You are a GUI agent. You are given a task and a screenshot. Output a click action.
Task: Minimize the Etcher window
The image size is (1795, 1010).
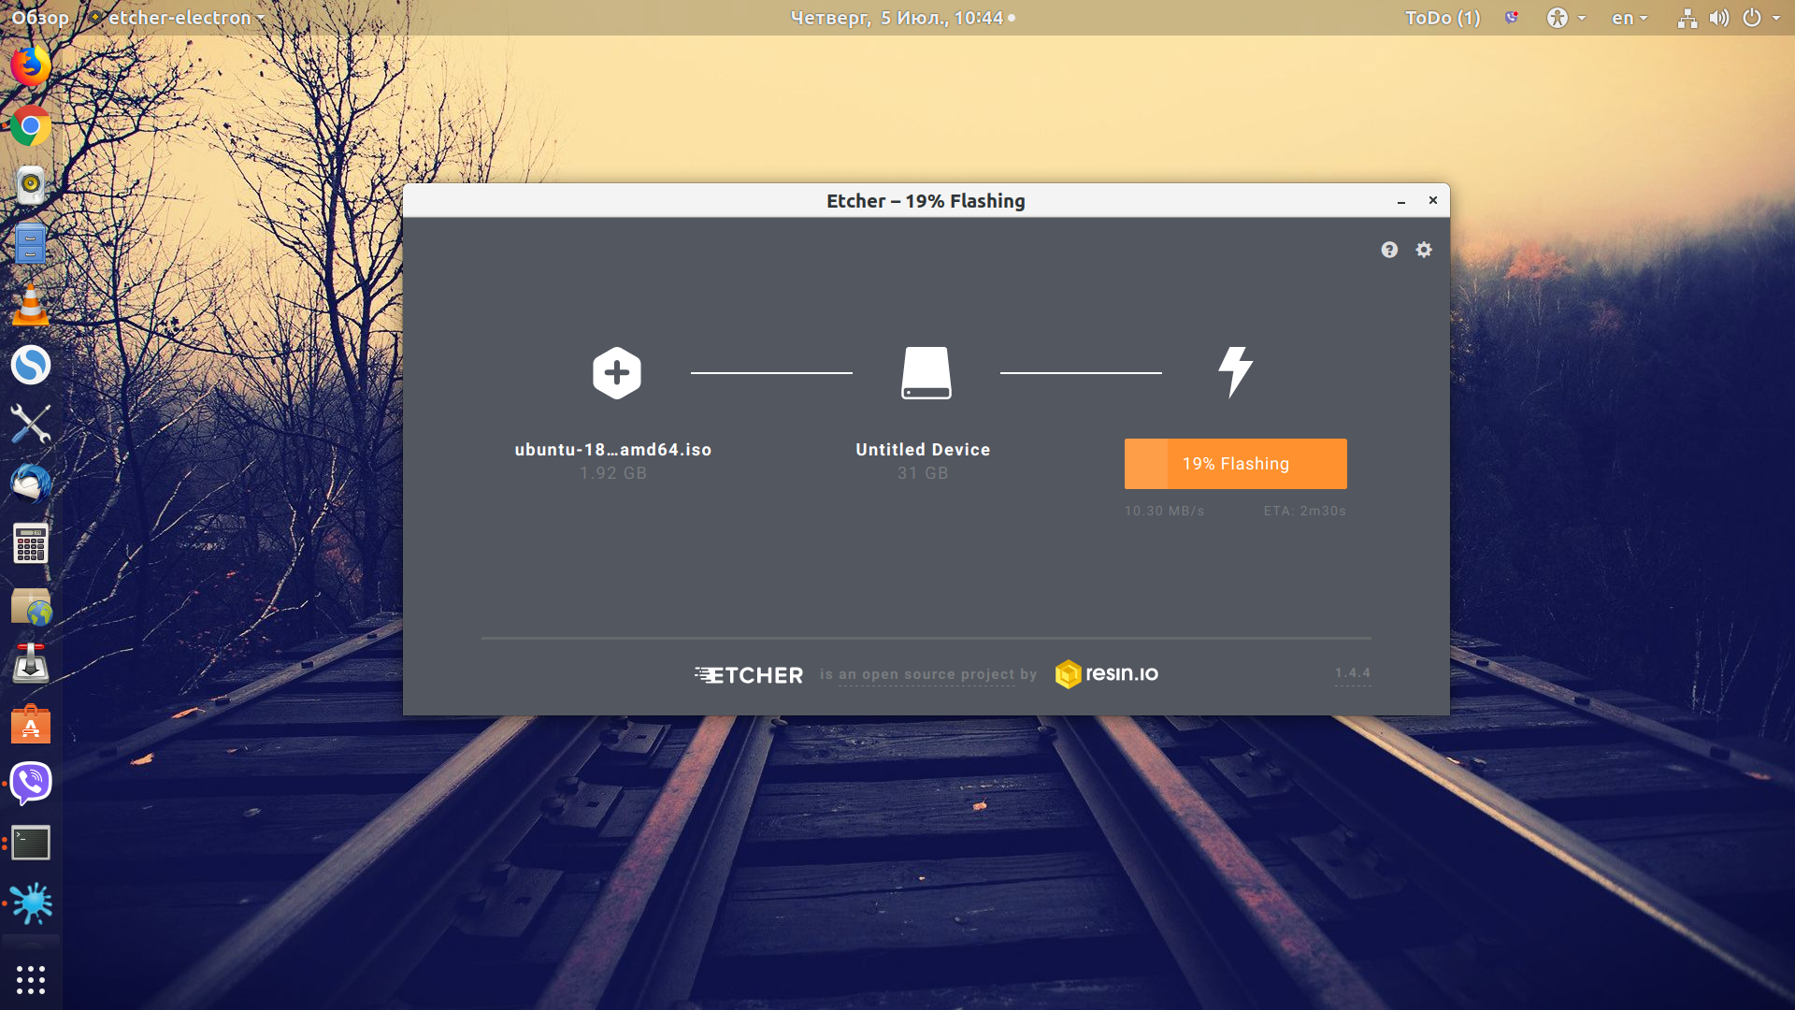tap(1401, 201)
